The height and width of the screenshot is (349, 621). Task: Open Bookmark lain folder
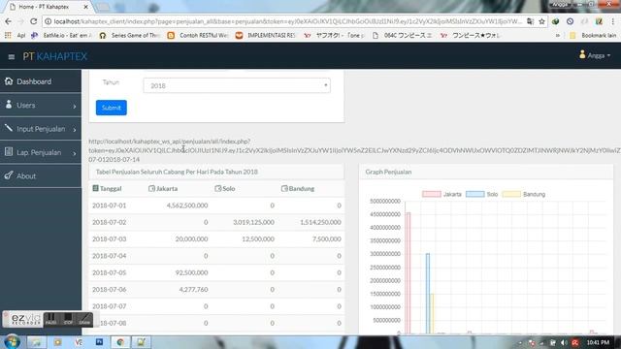click(593, 35)
